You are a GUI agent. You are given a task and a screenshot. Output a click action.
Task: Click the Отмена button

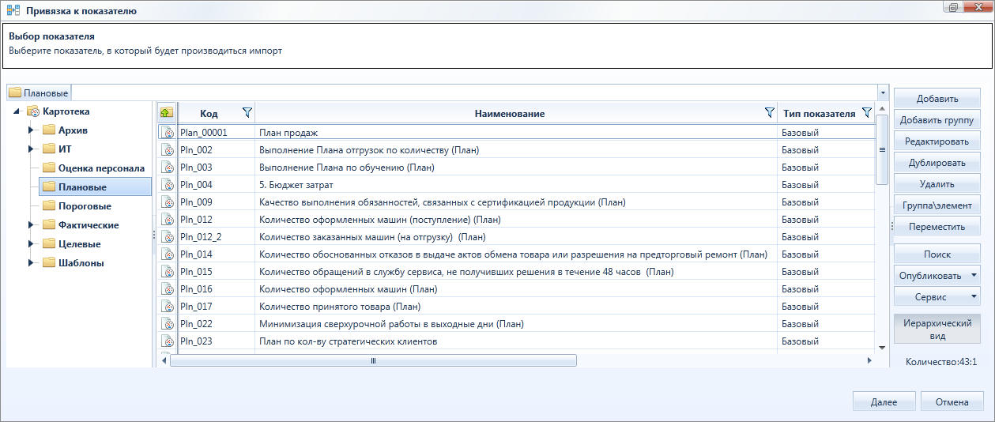click(x=952, y=401)
